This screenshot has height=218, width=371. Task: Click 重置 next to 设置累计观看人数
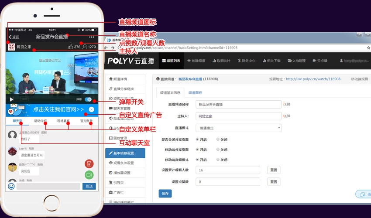[x=274, y=170]
